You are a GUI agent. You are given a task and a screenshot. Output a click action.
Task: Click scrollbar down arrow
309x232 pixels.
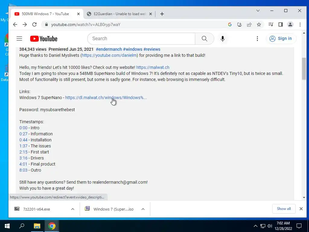[304, 198]
